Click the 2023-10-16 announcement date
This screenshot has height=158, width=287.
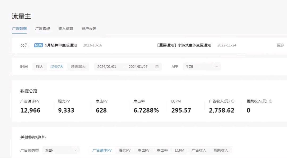click(92, 45)
